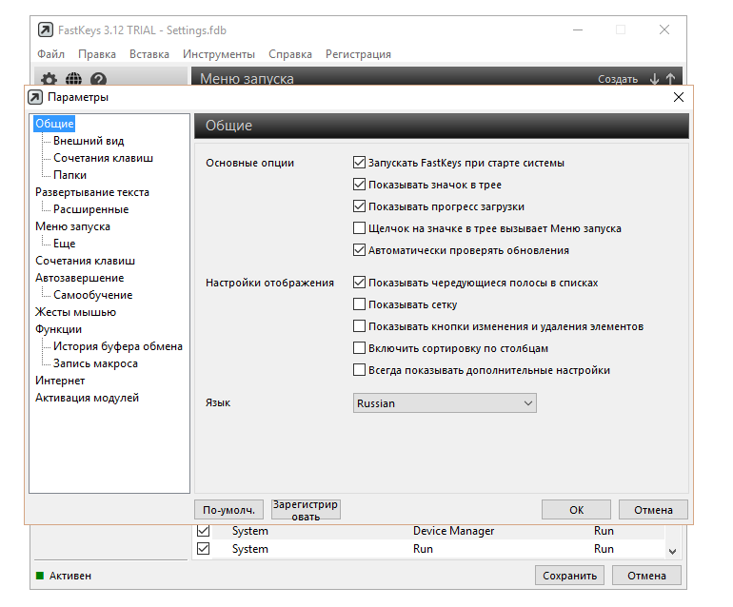Select Общие in the settings tree
Viewport: 733px width, 607px height.
point(54,124)
